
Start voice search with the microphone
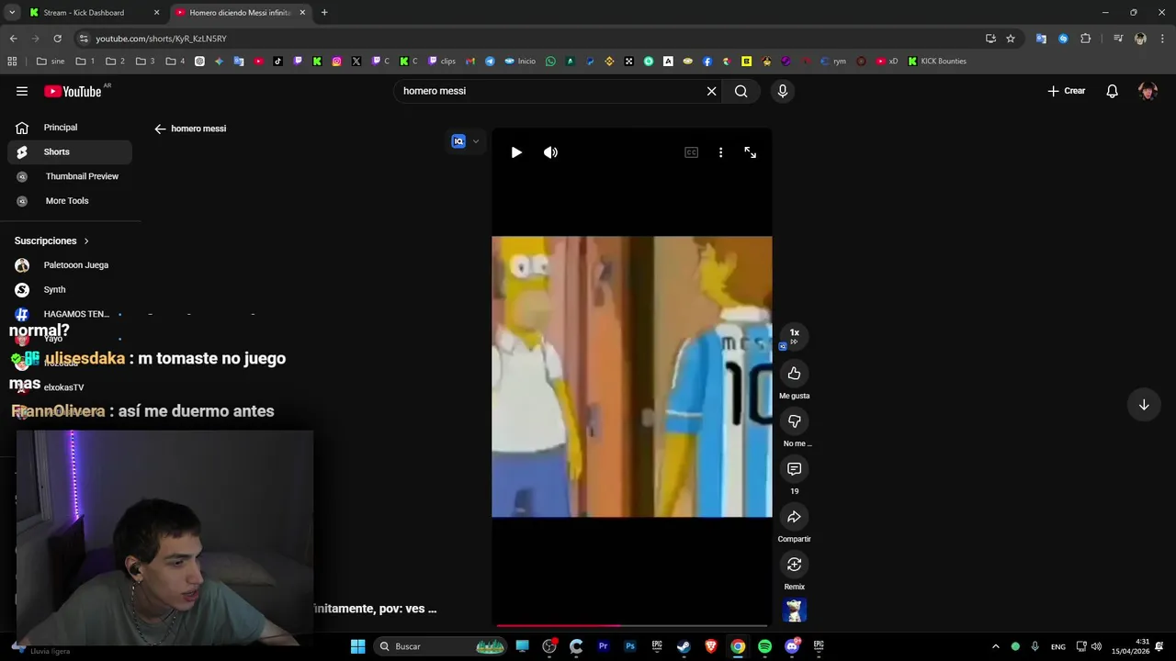click(x=783, y=91)
